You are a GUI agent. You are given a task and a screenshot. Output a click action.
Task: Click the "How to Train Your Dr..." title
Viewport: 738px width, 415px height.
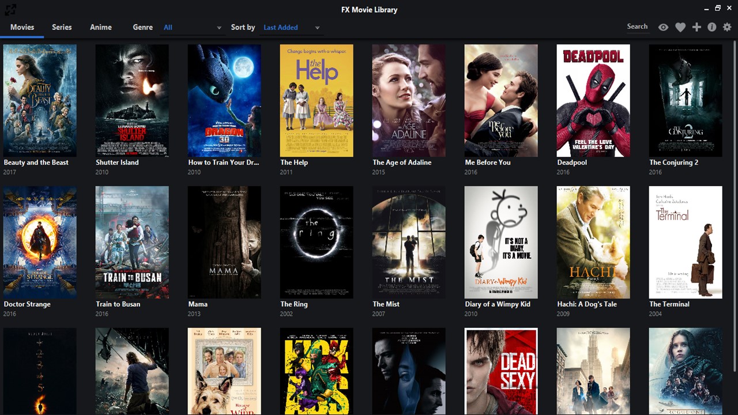(x=224, y=163)
